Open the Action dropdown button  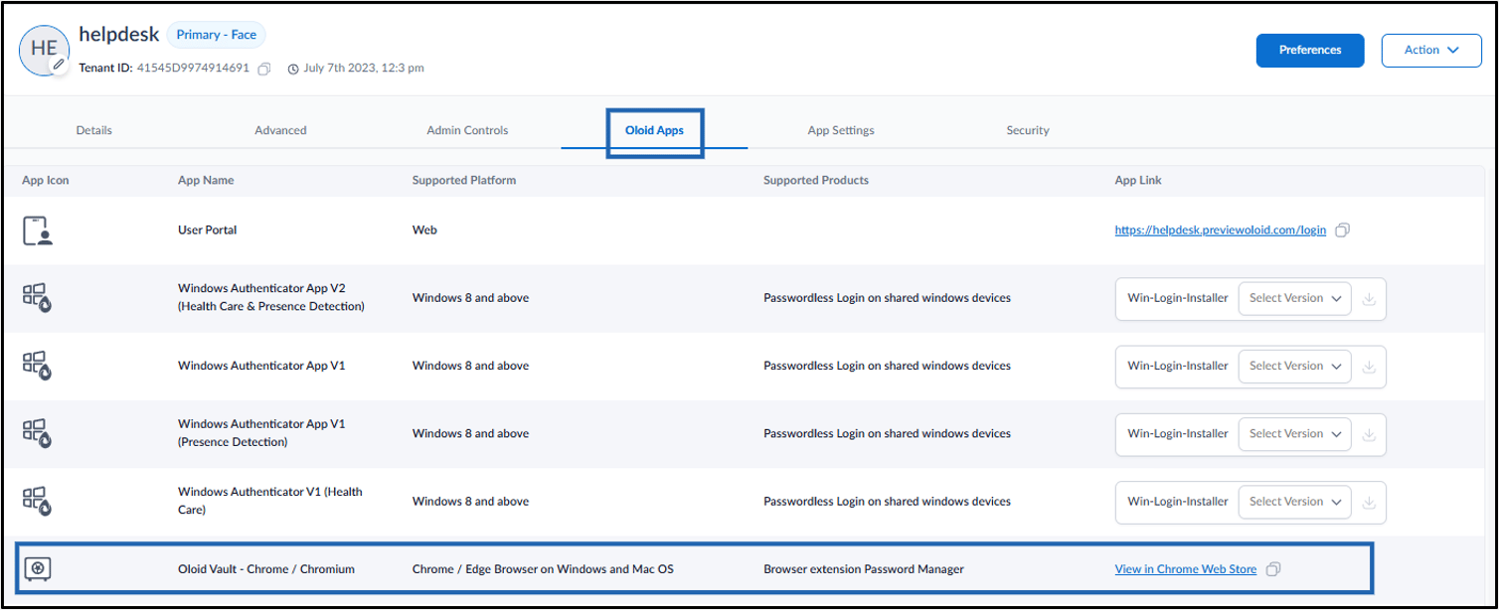coord(1430,50)
